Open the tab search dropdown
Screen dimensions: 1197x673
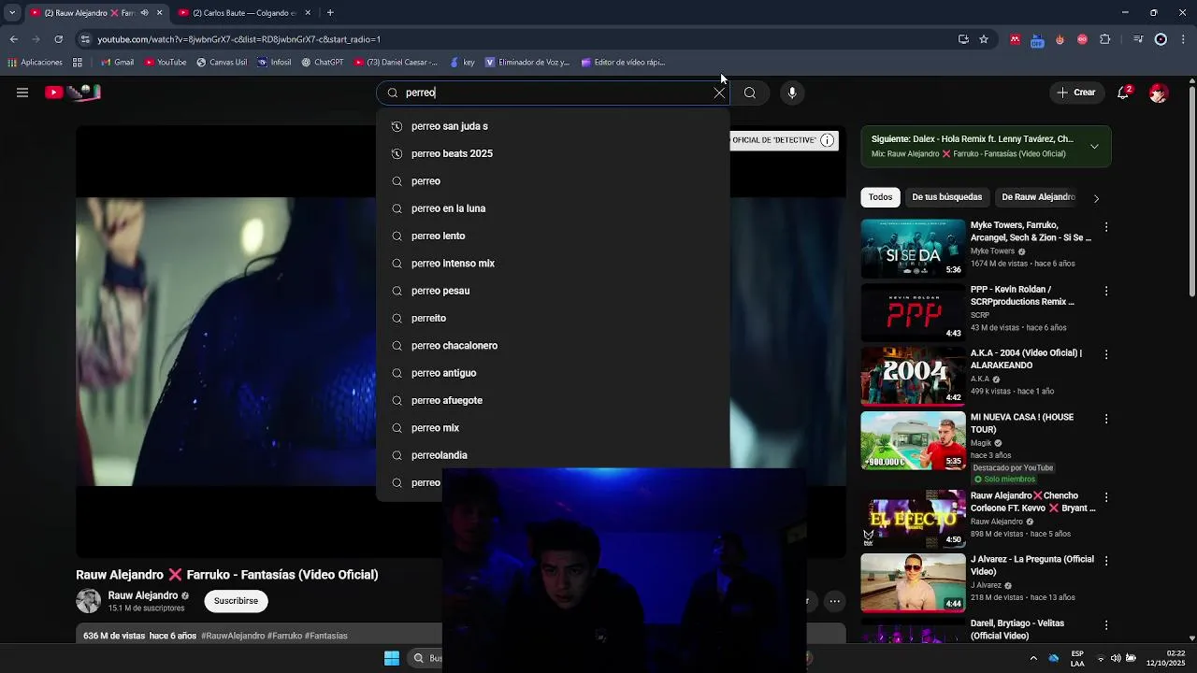[x=12, y=13]
